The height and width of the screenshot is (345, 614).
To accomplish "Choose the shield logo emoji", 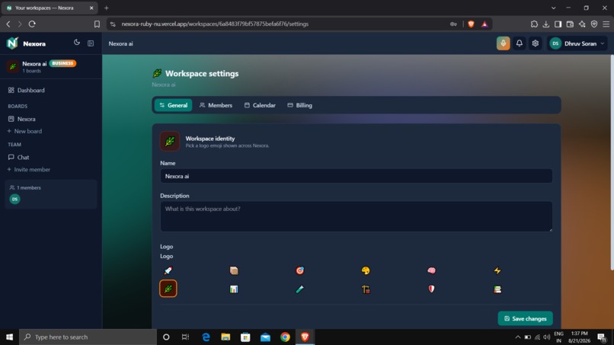I will pyautogui.click(x=431, y=289).
